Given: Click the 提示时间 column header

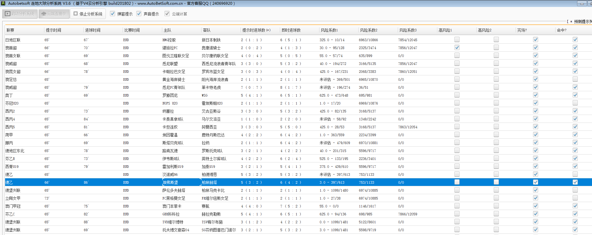Looking at the screenshot, I should click(x=53, y=30).
